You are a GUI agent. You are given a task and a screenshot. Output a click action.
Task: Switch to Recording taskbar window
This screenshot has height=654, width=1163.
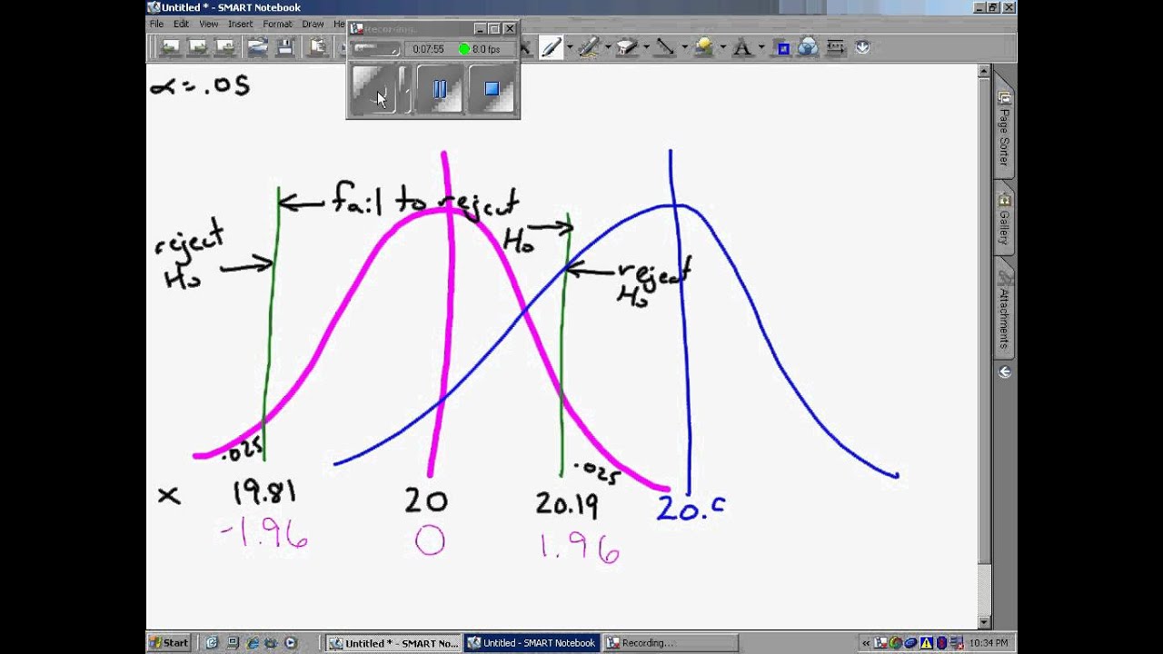pos(671,642)
